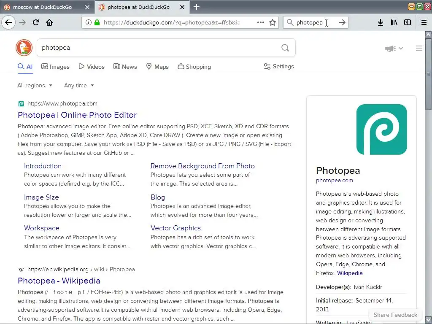Bookmark this page with the star

(x=273, y=22)
